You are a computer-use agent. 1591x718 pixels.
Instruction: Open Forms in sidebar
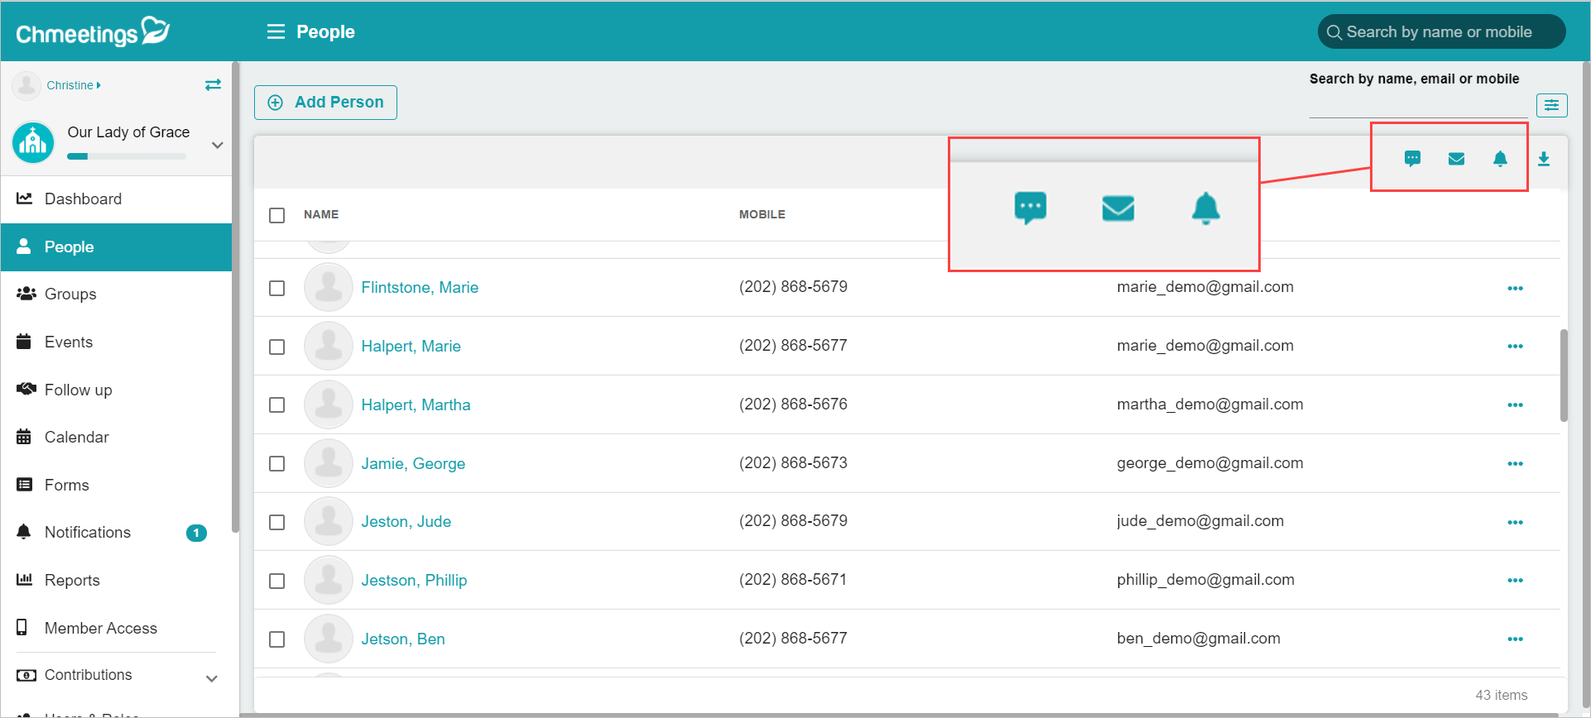(x=116, y=485)
